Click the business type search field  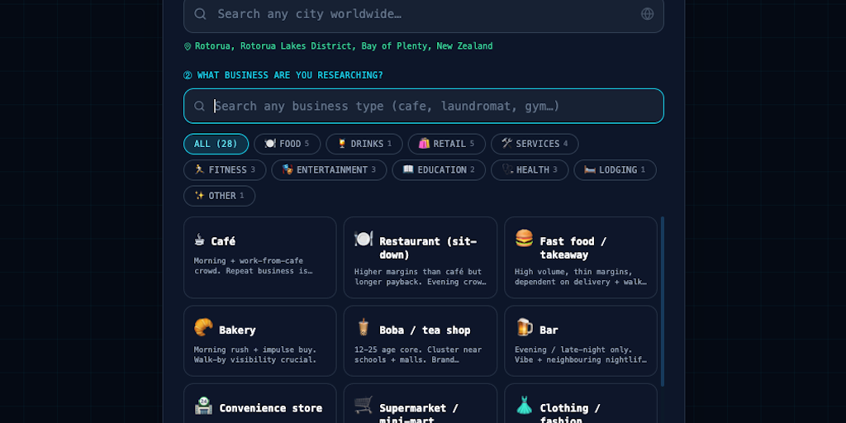pyautogui.click(x=424, y=106)
